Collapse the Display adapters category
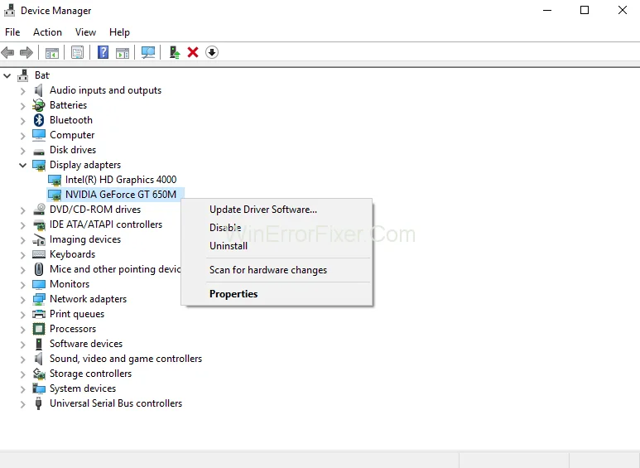The height and width of the screenshot is (468, 640). 23,165
